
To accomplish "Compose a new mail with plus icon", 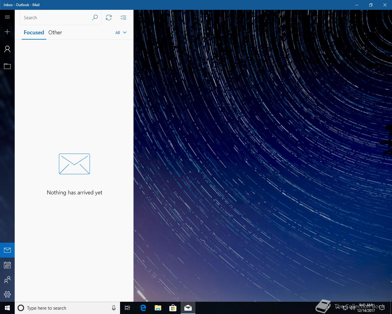I will tap(7, 32).
